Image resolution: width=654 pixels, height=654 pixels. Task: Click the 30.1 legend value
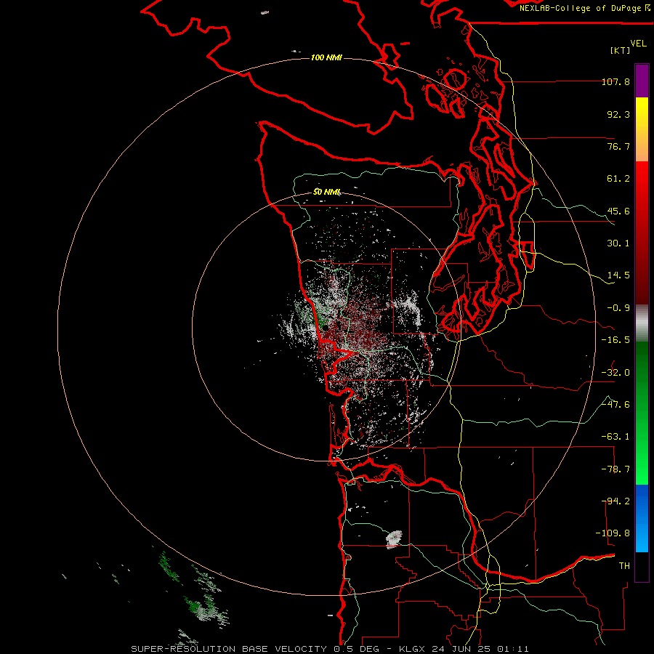point(618,243)
